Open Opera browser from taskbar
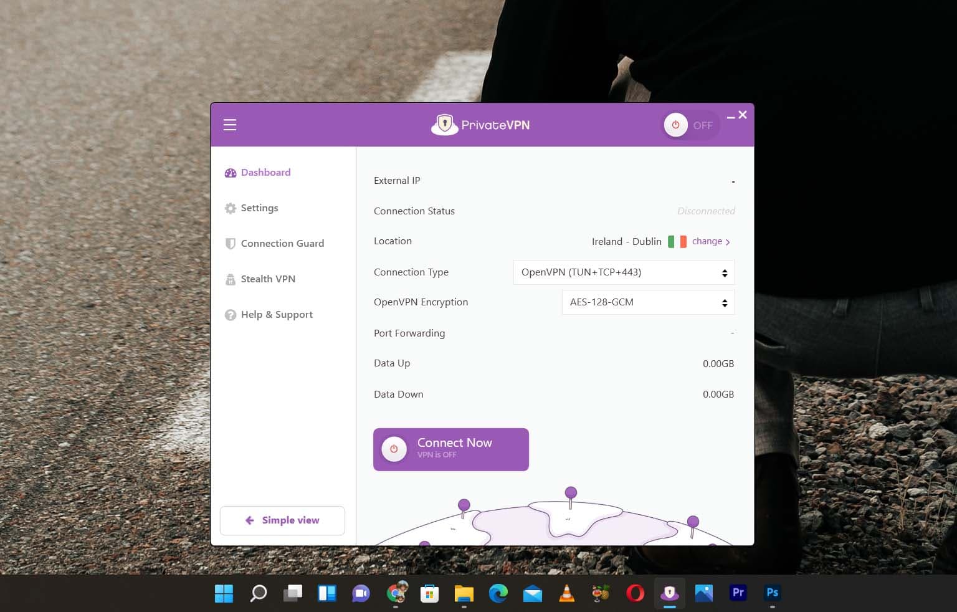This screenshot has width=957, height=612. coord(635,593)
